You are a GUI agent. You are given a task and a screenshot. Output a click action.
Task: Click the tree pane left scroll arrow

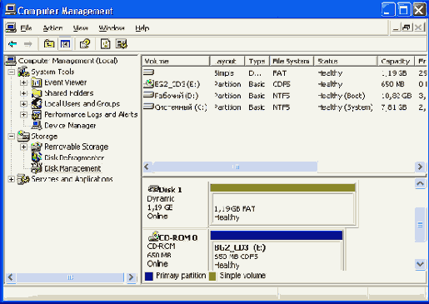coord(11,277)
